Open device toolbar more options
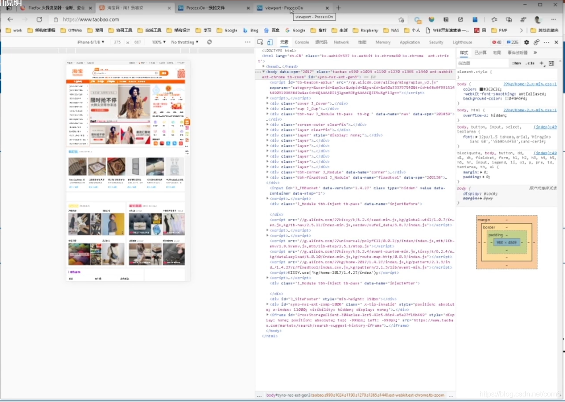 247,42
